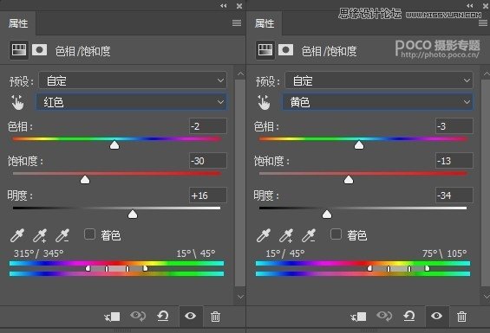
Task: Open 黄色 color channel dropdown
Action: [x=377, y=102]
